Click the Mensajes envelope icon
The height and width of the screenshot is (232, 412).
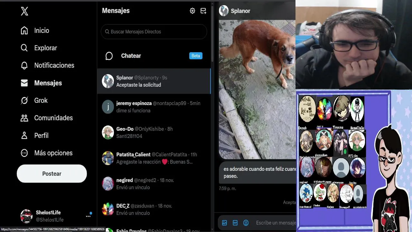[x=24, y=83]
